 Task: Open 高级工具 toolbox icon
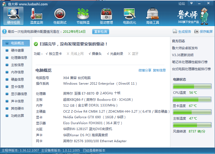pos(153,16)
